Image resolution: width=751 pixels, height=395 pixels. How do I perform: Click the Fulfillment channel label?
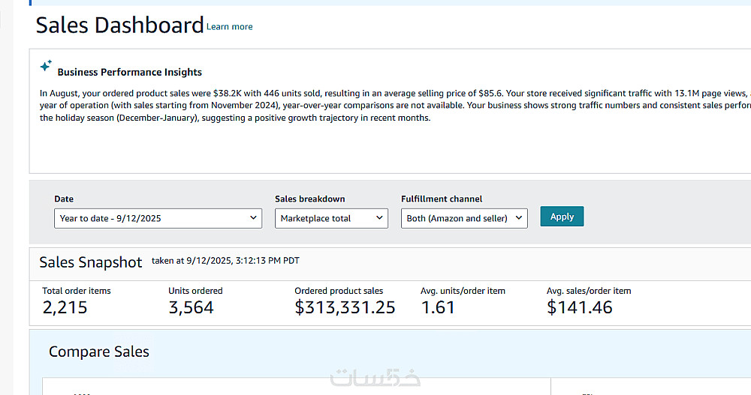click(x=442, y=199)
